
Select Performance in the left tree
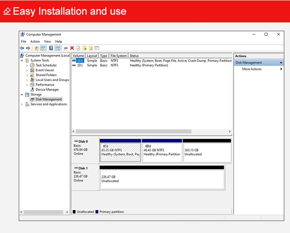tap(45, 85)
